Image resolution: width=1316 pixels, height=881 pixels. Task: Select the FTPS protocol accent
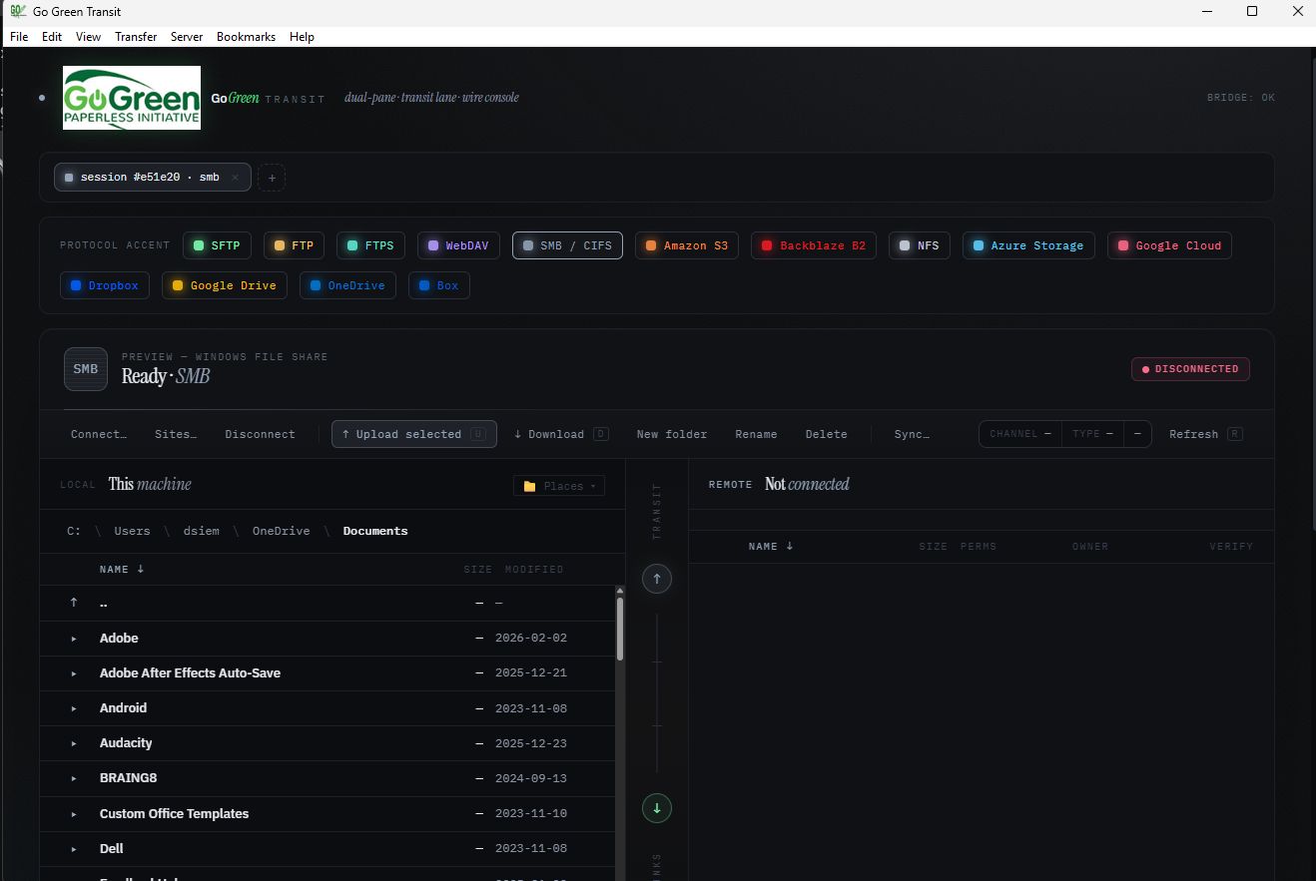tap(370, 245)
